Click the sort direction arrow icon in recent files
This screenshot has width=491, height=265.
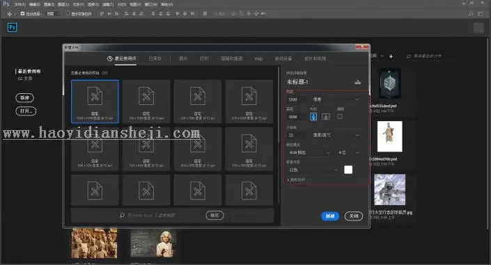pos(391,56)
